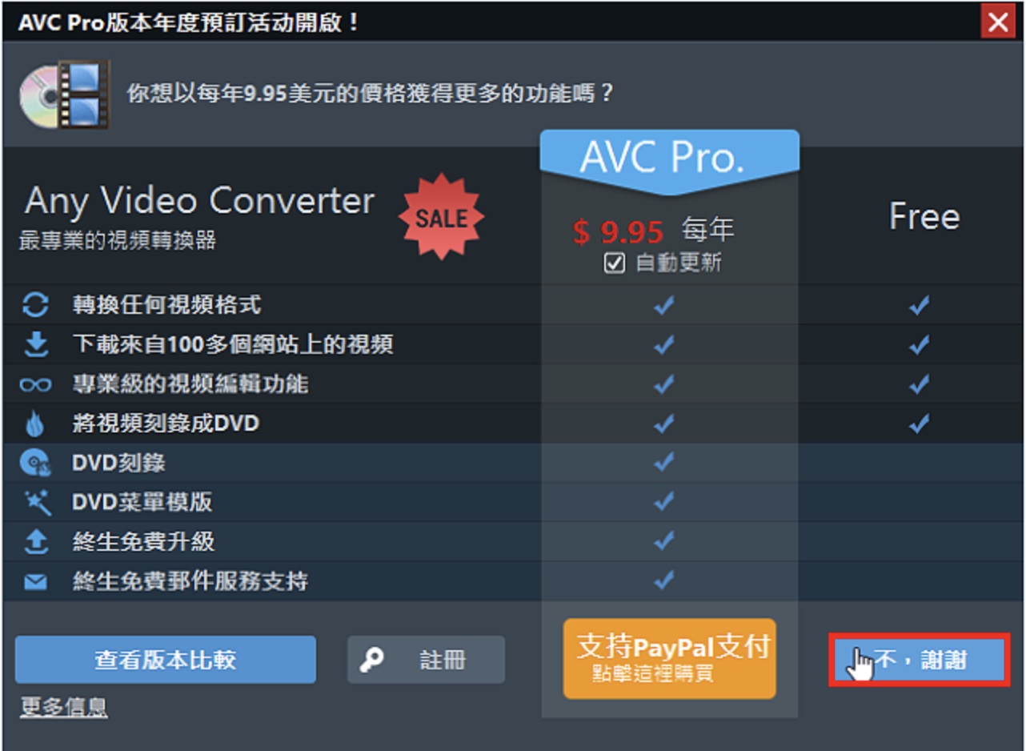
Task: Click the upload icon for 終生免費升級
Action: tap(35, 542)
